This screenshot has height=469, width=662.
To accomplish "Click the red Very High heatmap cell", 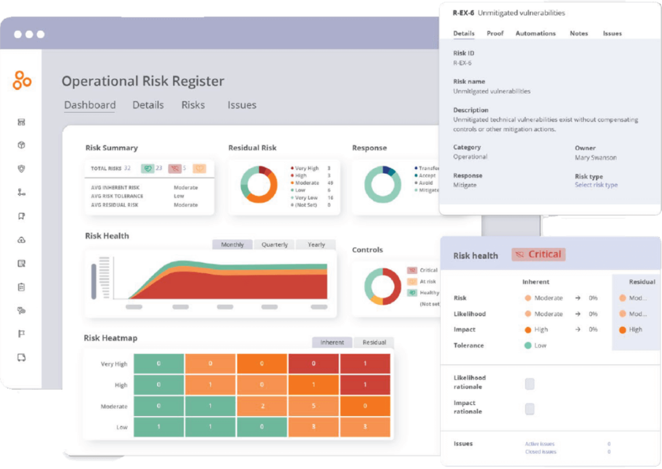I will click(x=365, y=364).
